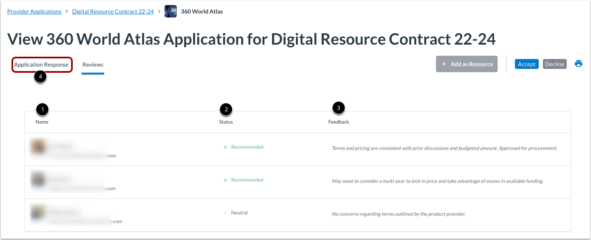591x240 pixels.
Task: Open the Application Response tab
Action: coord(42,65)
